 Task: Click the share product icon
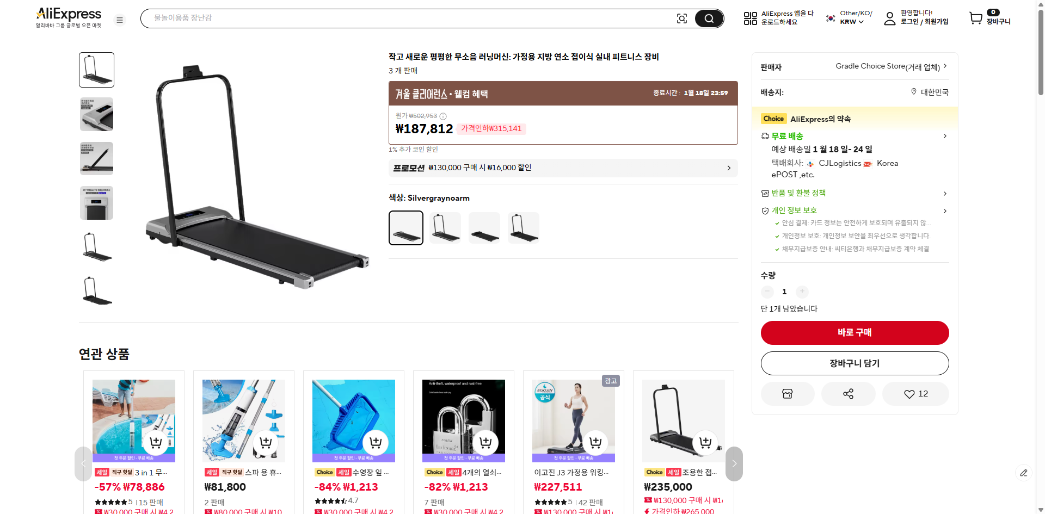pos(848,393)
